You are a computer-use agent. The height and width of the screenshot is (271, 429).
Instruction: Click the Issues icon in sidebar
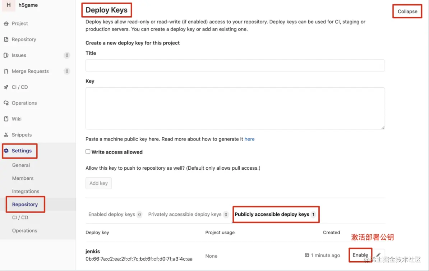(x=6, y=55)
